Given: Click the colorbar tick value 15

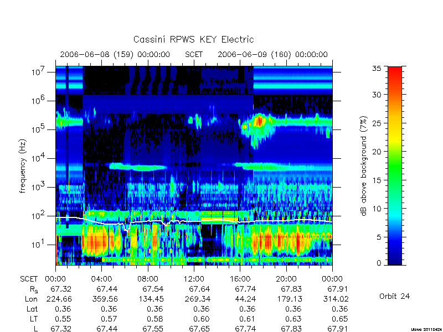Looking at the screenshot, I should pyautogui.click(x=377, y=180).
